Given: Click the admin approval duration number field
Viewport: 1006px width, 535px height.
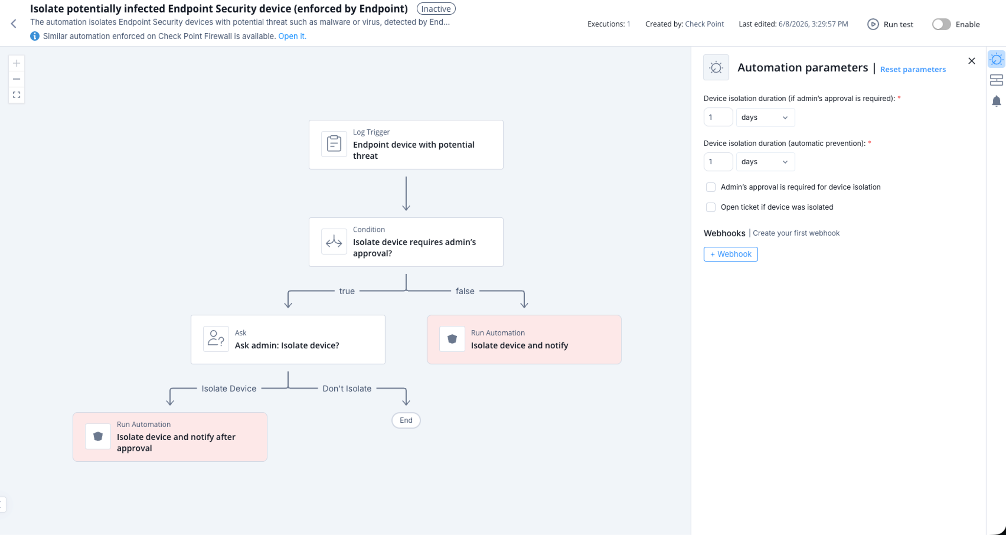Looking at the screenshot, I should [718, 118].
